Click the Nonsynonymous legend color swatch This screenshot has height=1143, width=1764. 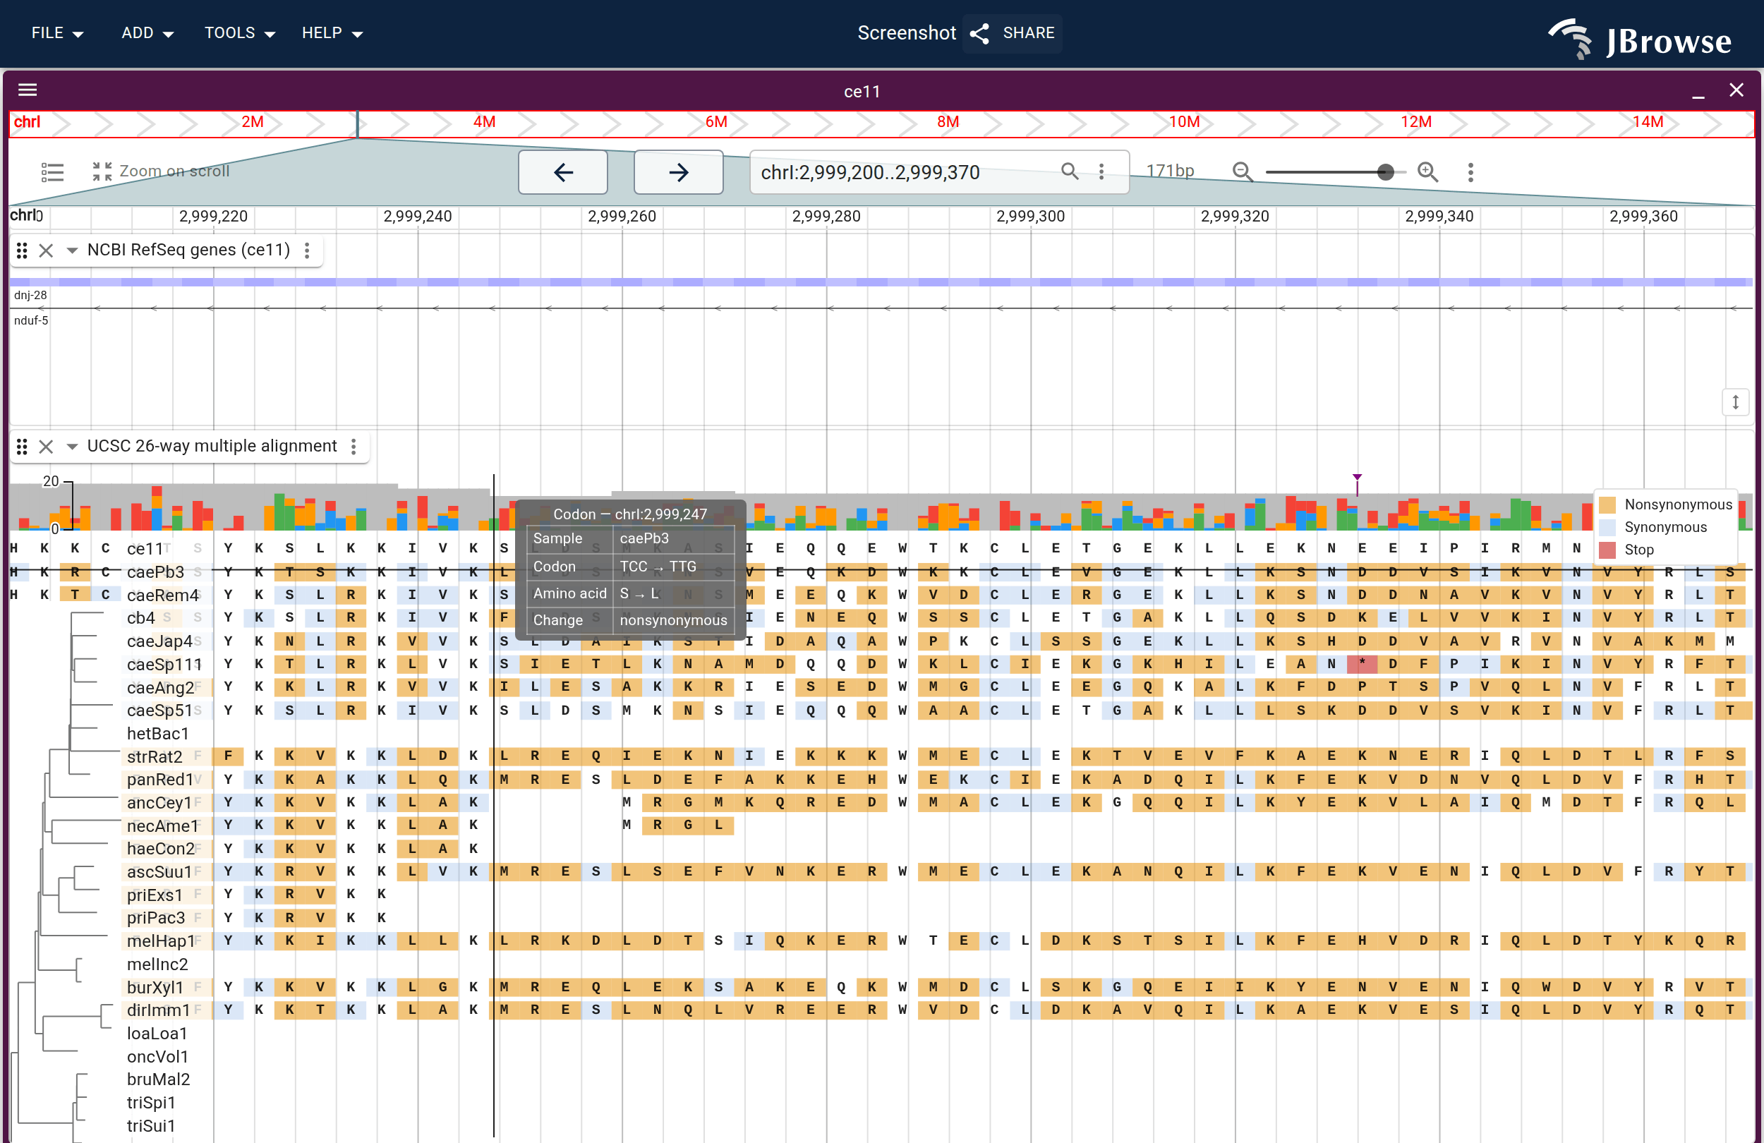tap(1607, 504)
